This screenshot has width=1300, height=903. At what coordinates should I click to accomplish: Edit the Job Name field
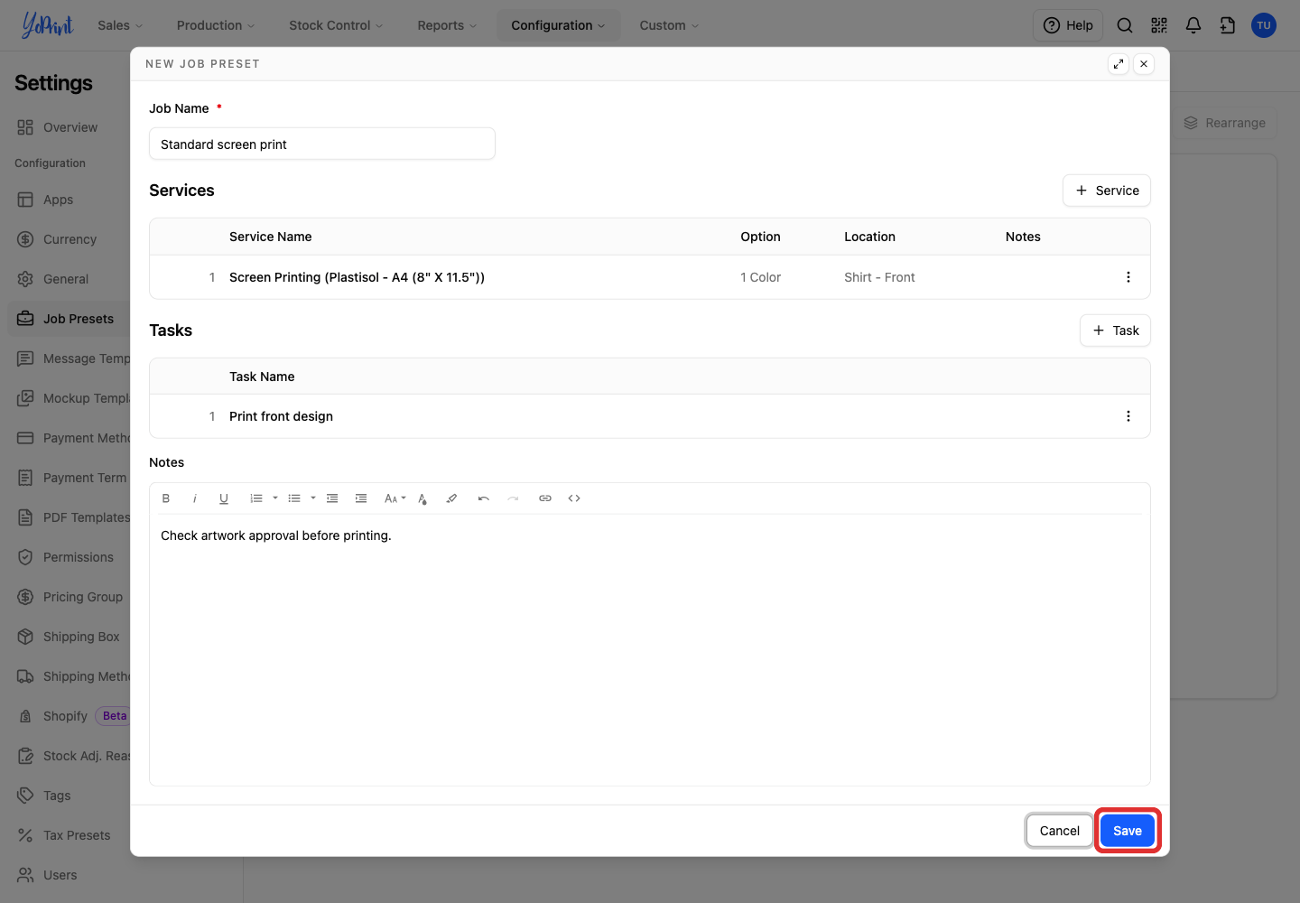322,144
